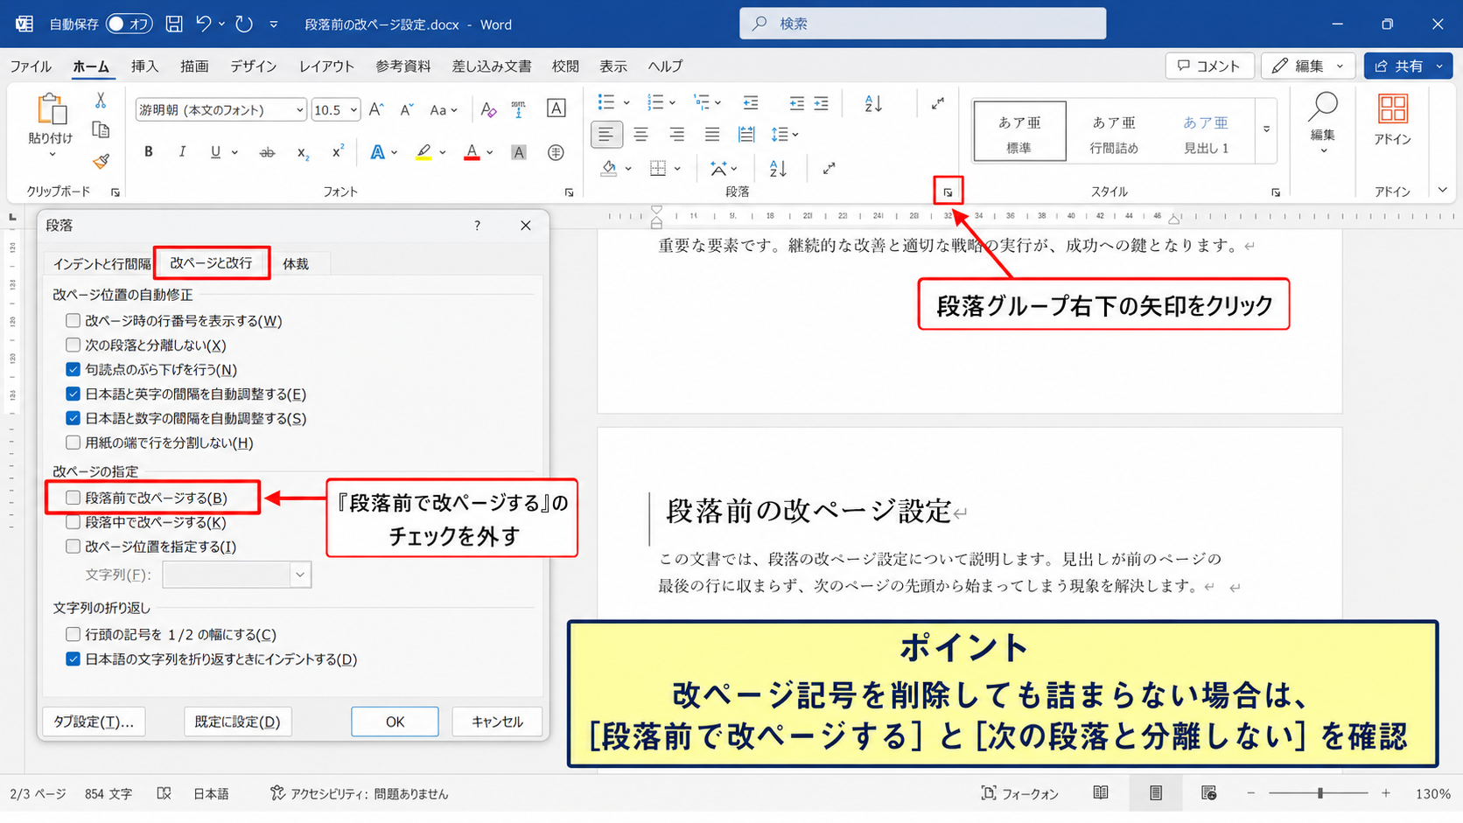Apply yellow text highlight color
The height and width of the screenshot is (823, 1463).
click(x=423, y=152)
